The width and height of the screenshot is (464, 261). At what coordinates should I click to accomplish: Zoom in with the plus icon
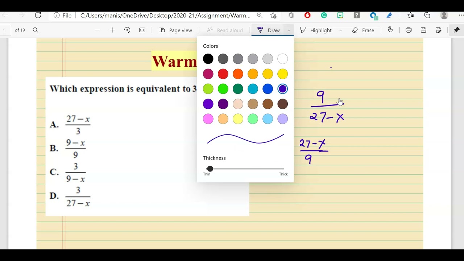[112, 30]
